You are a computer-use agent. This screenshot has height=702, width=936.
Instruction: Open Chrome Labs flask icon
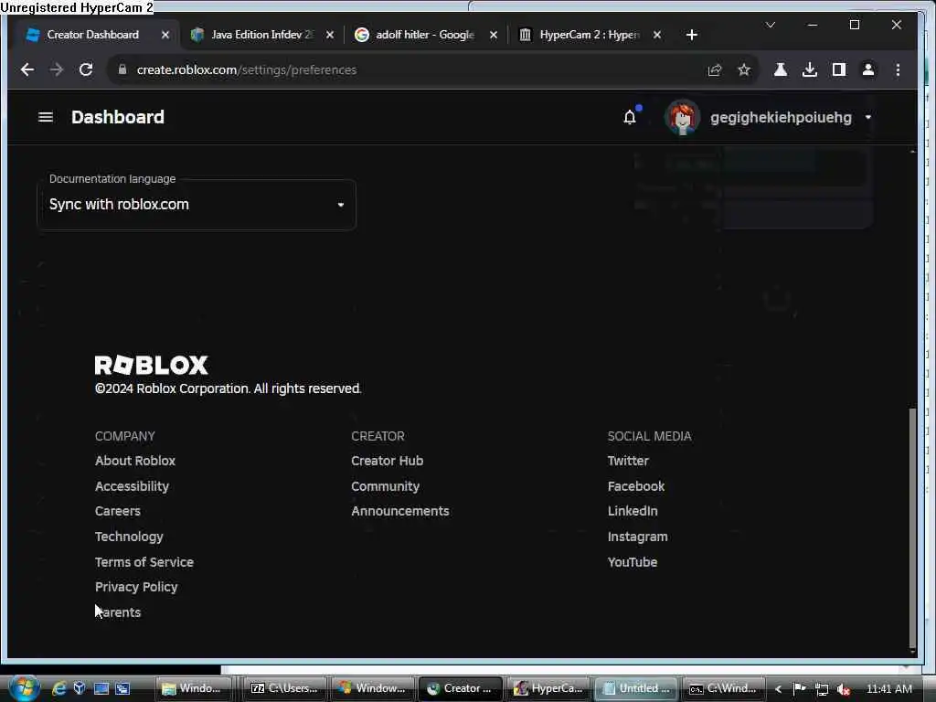tap(781, 69)
